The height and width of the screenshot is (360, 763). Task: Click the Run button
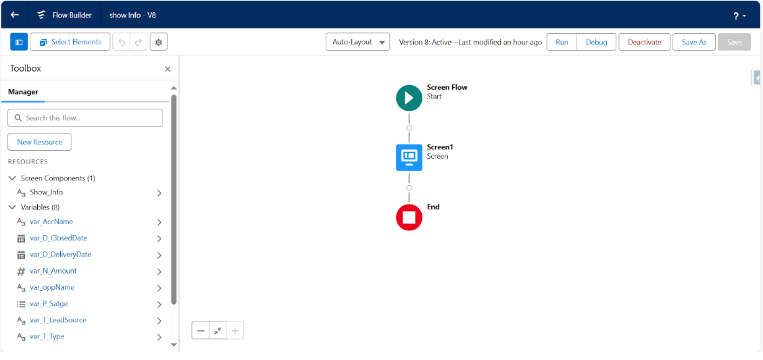562,43
